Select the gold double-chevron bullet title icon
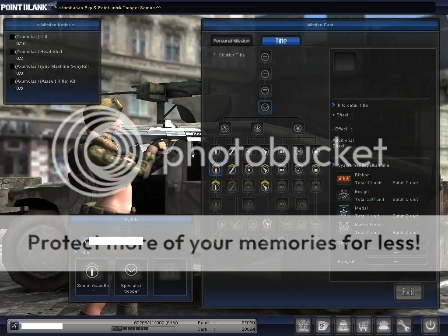Screen dimensions: 448x336 [x=216, y=186]
